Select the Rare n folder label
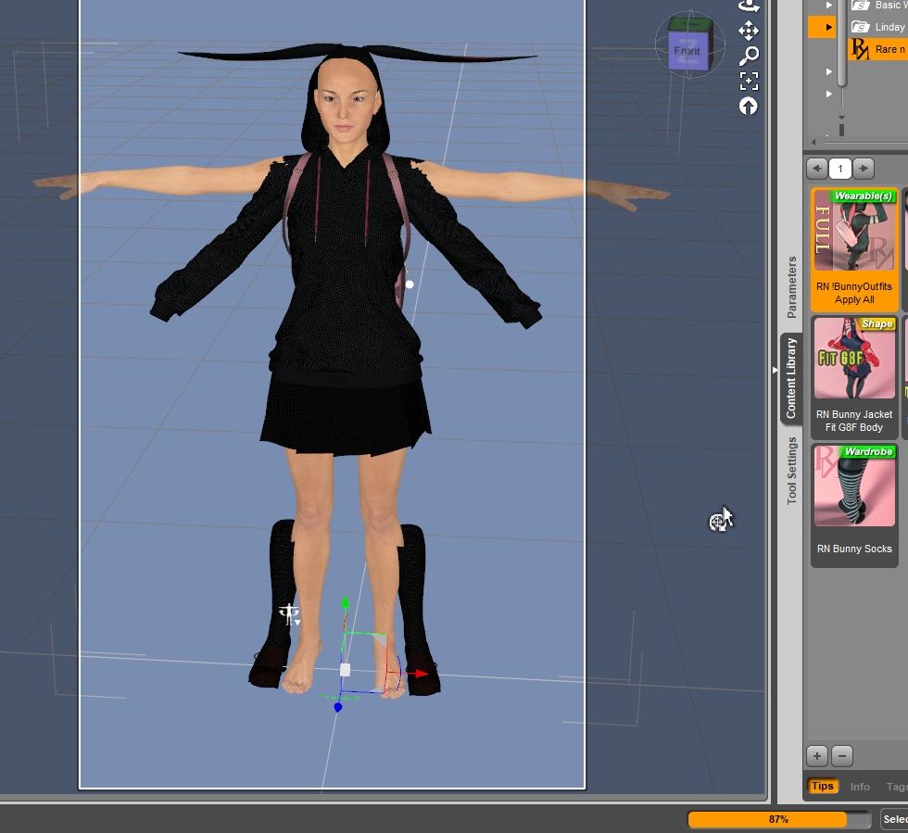The height and width of the screenshot is (833, 908). pos(890,50)
